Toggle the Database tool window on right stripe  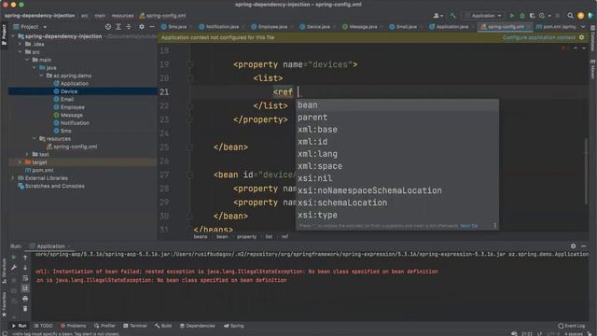point(593,38)
